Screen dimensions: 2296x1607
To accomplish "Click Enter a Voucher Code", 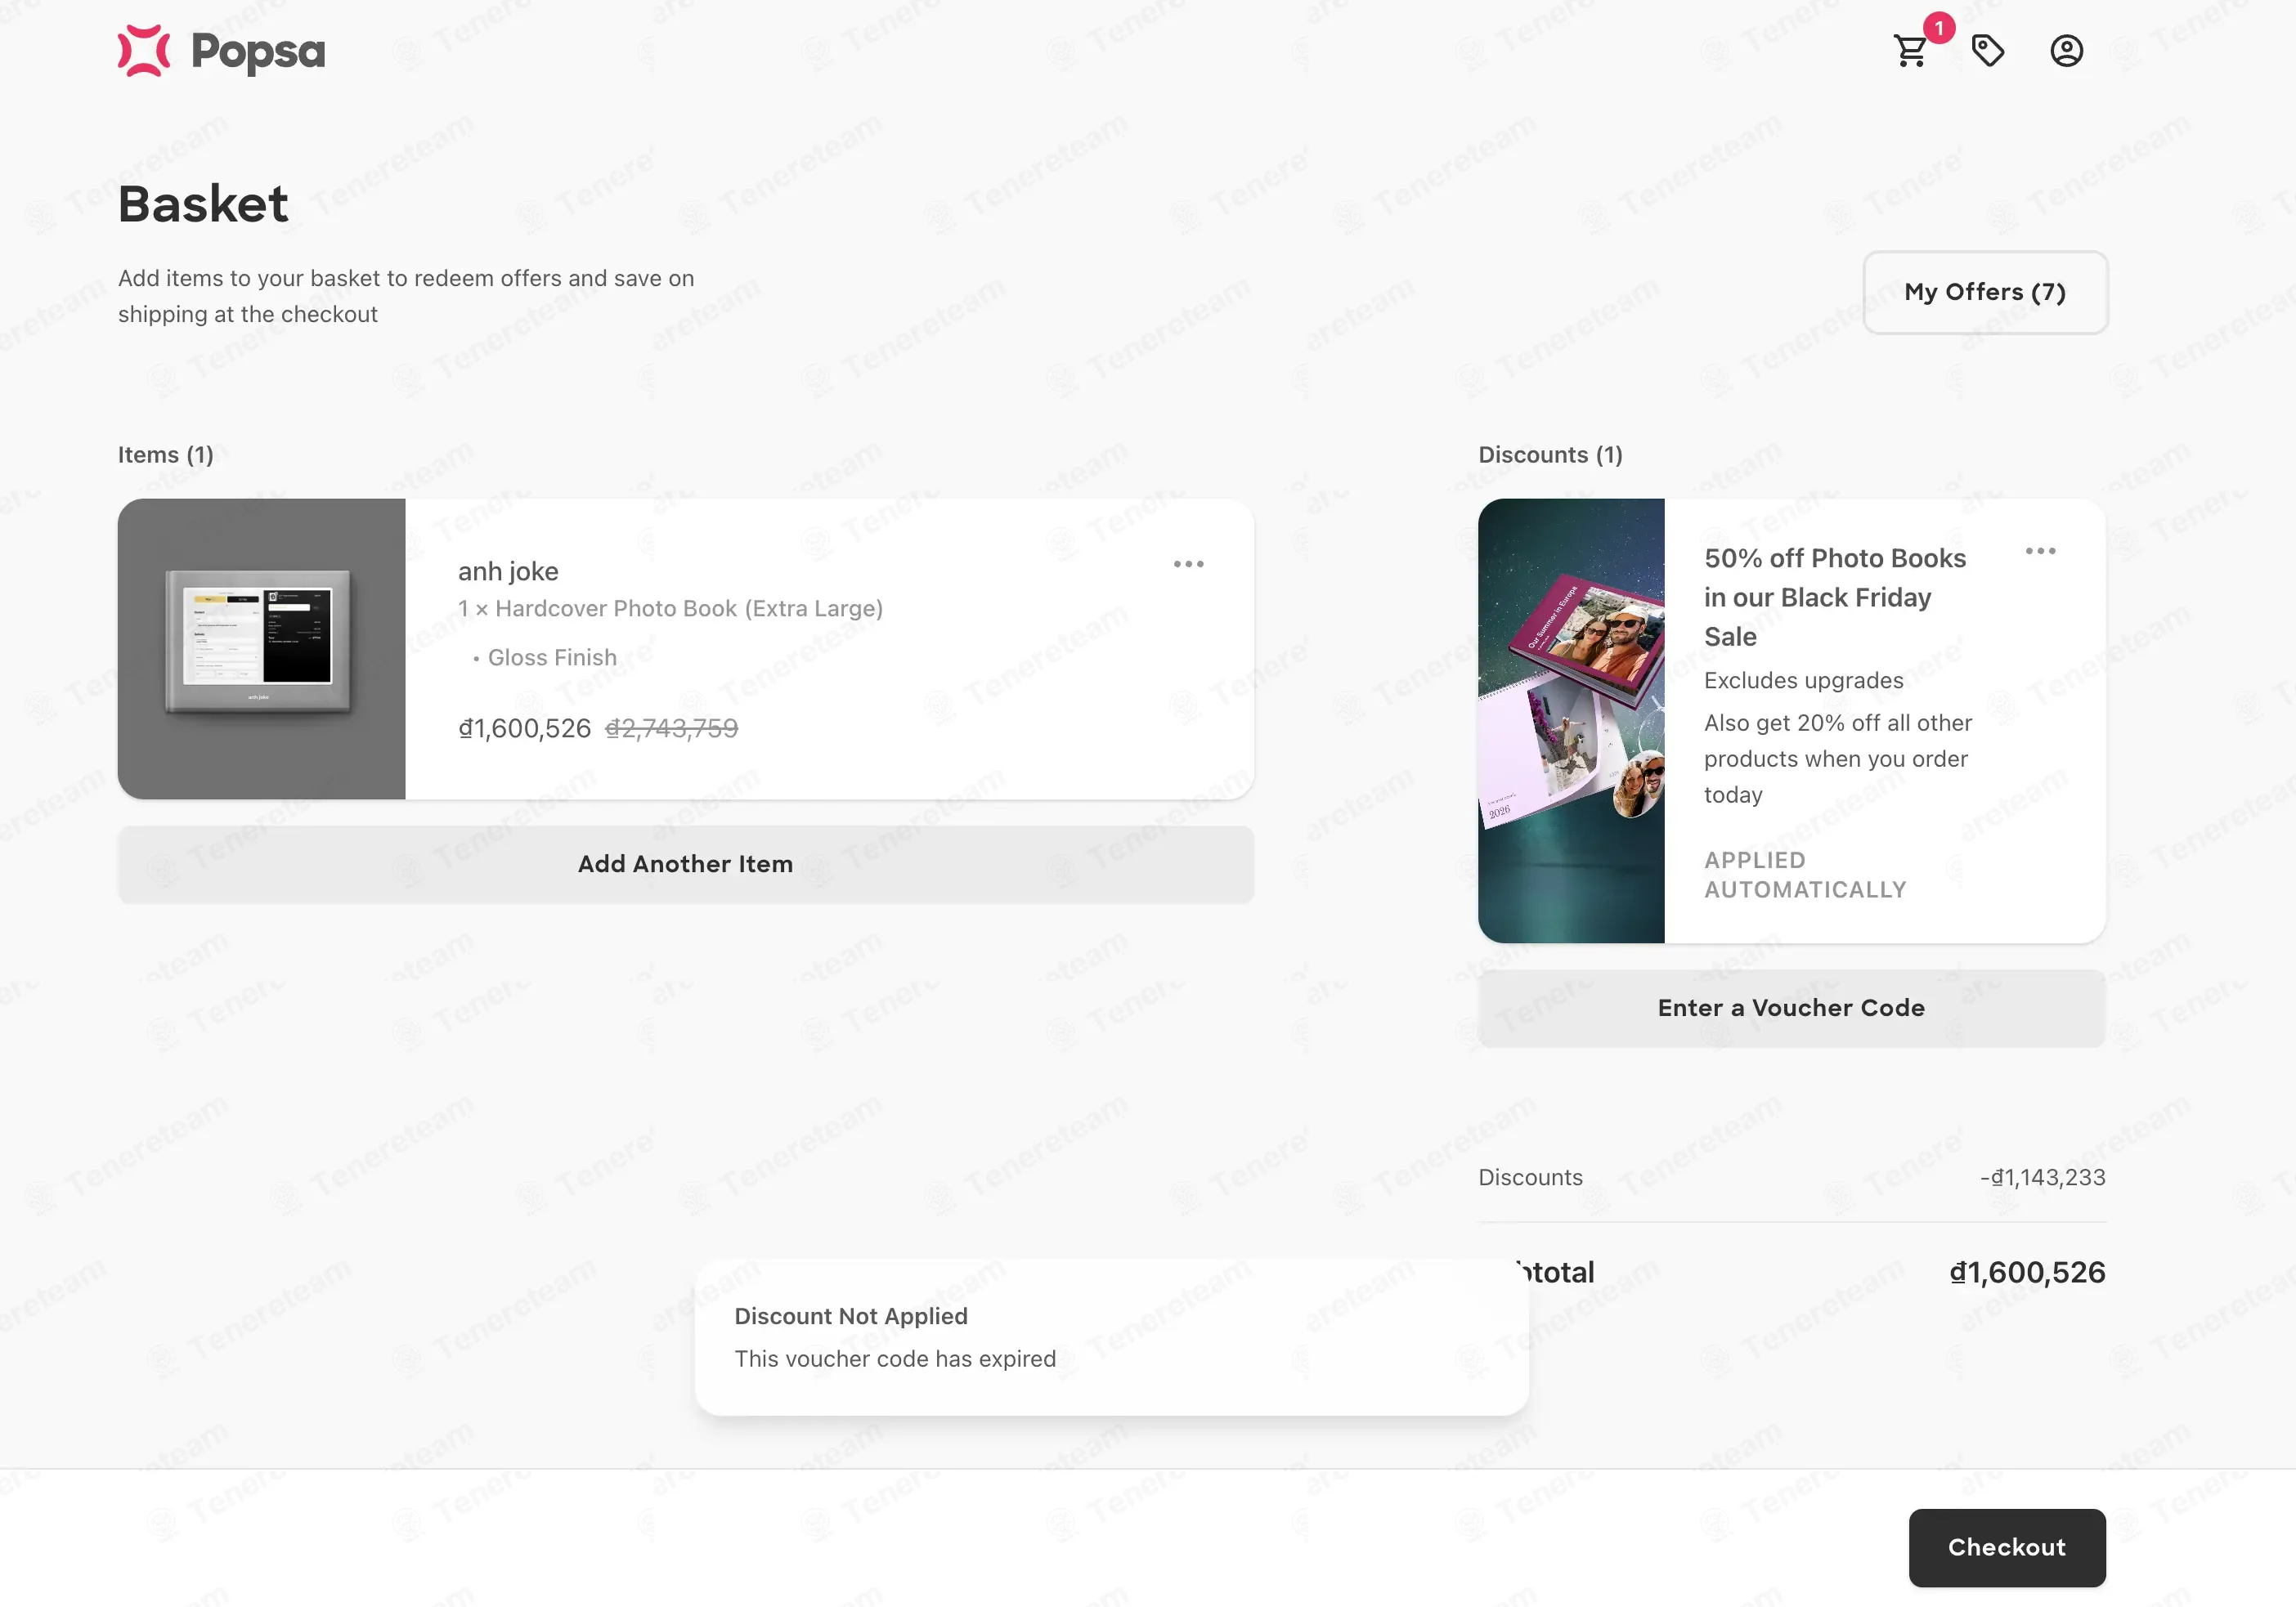I will point(1791,1009).
